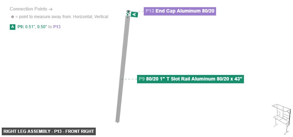The image size is (293, 137).
Task: Click the Connection Points heading text
Action: 28,9
